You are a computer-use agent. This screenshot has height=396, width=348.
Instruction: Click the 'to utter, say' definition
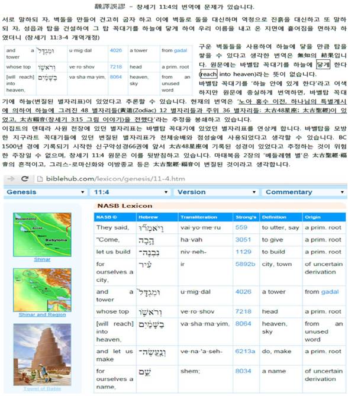[x=281, y=227]
